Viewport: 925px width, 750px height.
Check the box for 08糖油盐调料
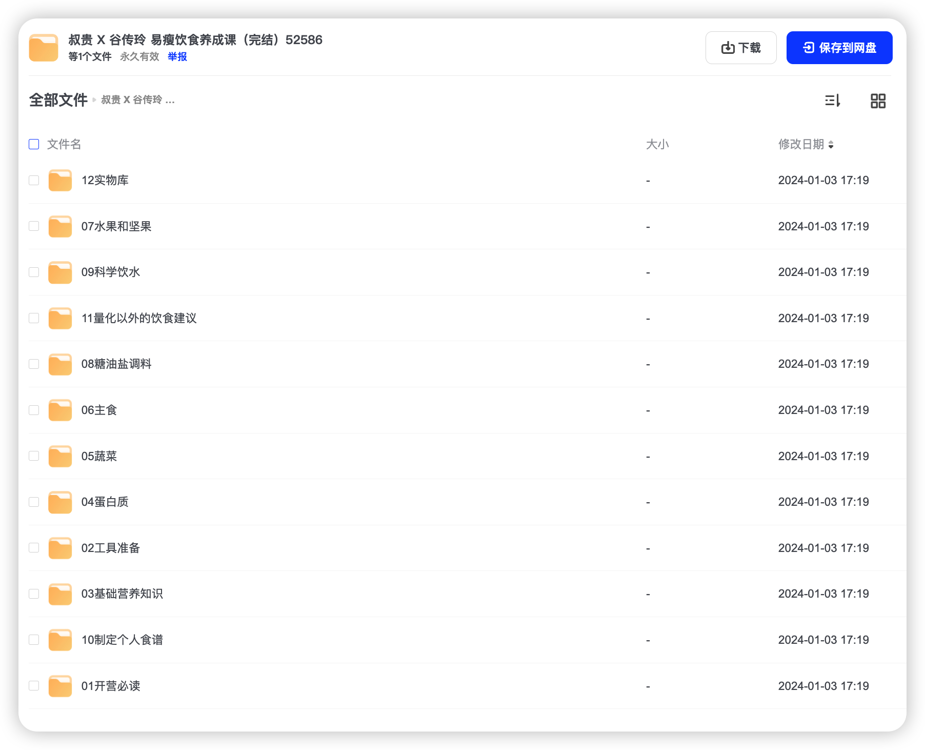(34, 364)
